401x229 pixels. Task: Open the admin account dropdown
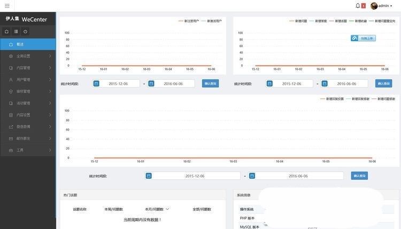(x=385, y=6)
